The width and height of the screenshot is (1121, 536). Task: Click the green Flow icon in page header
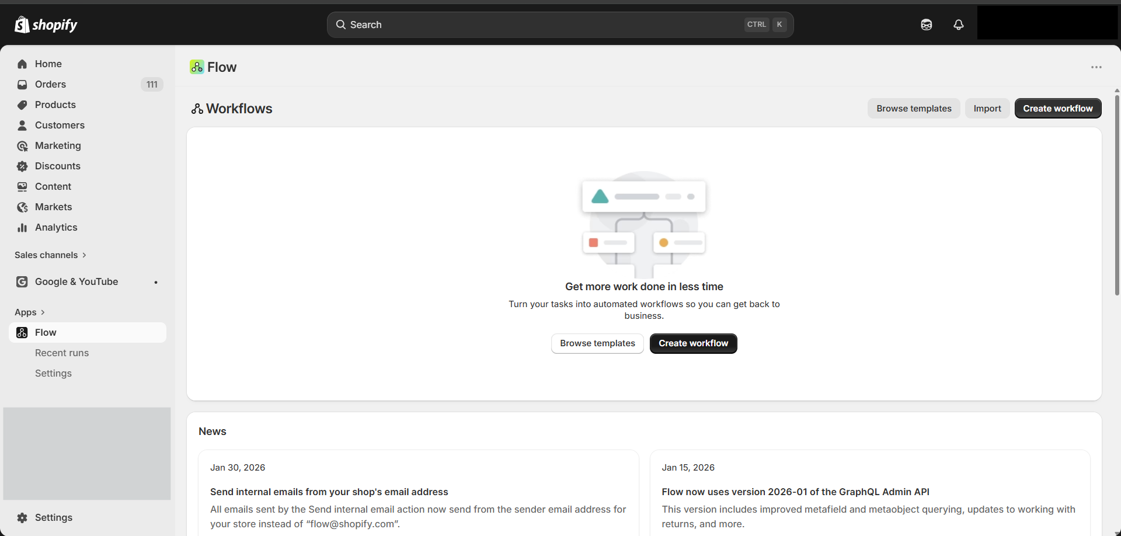coord(197,67)
